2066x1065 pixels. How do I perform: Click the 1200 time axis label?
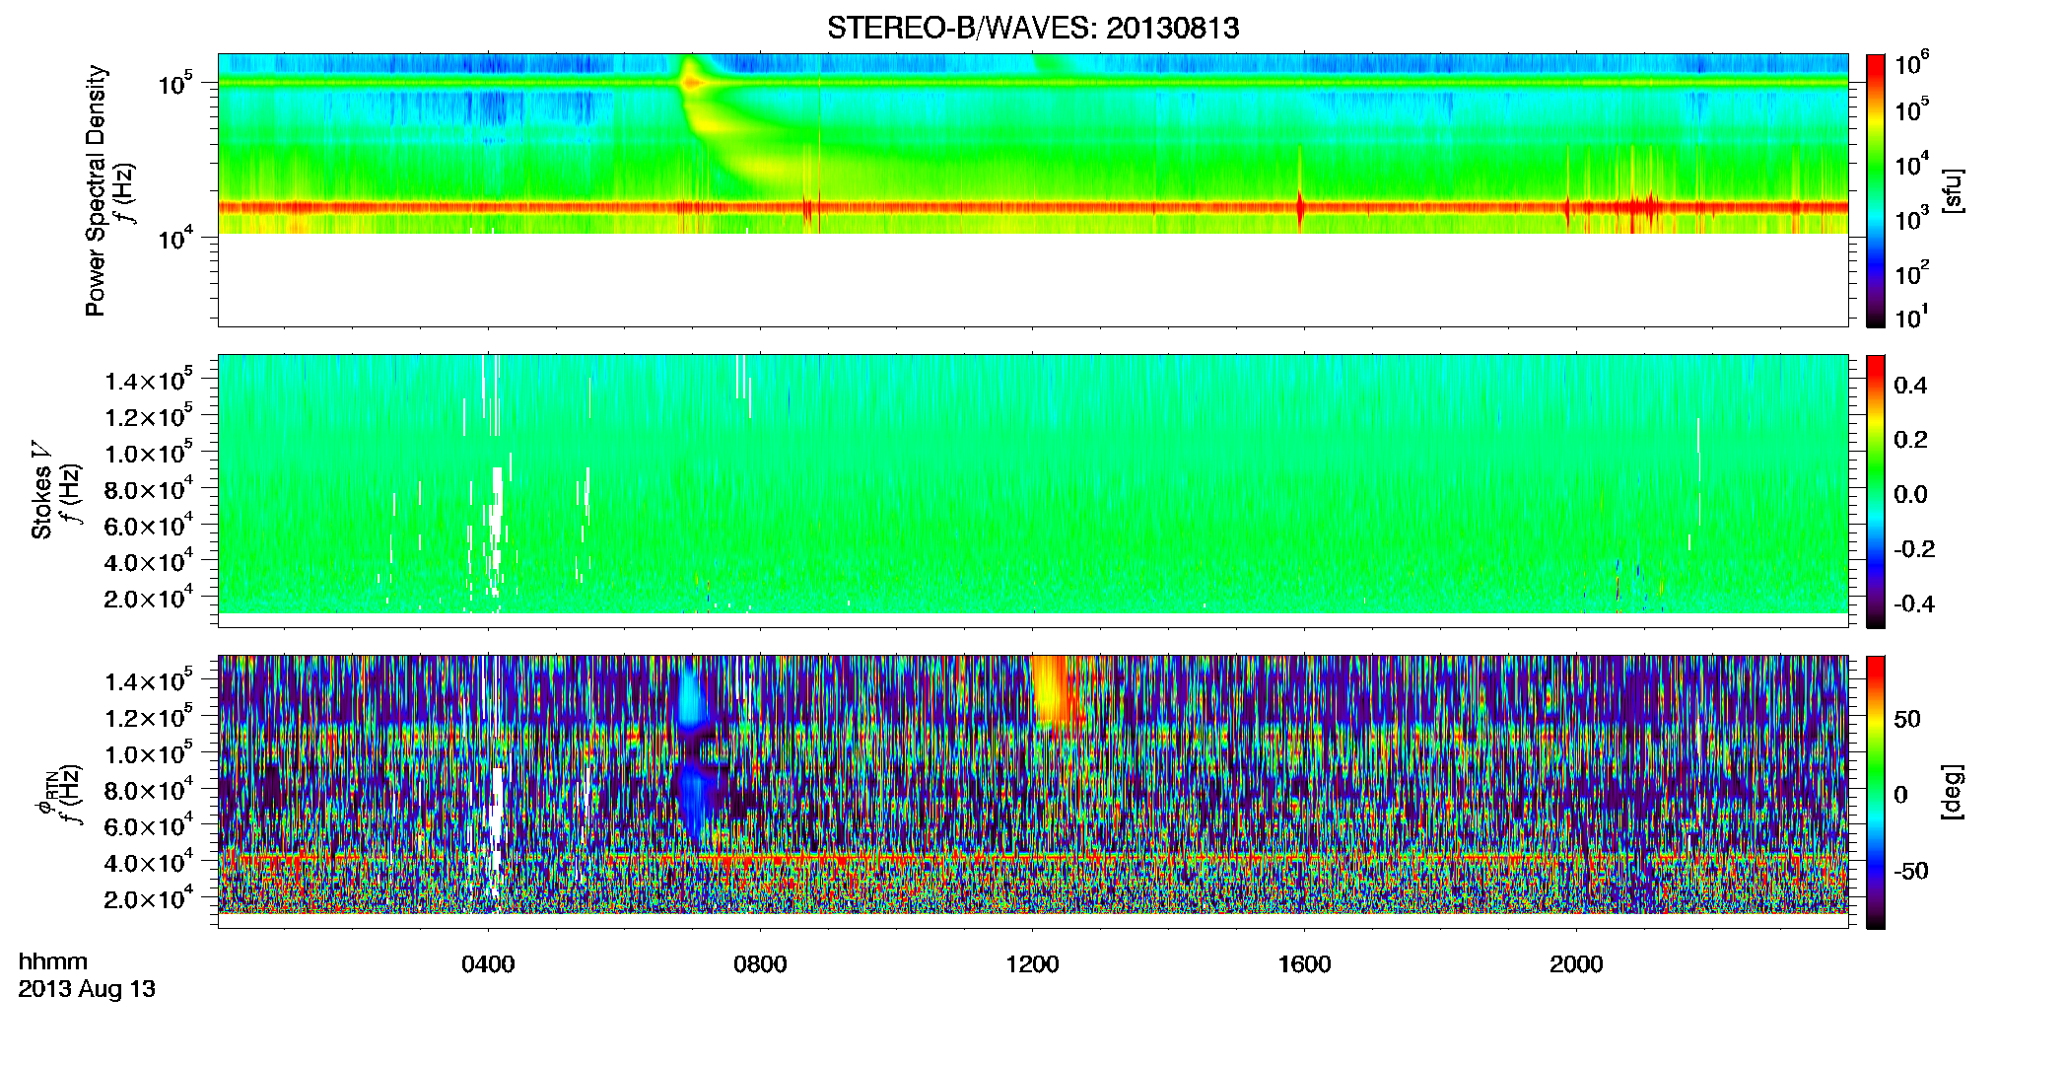point(1032,964)
